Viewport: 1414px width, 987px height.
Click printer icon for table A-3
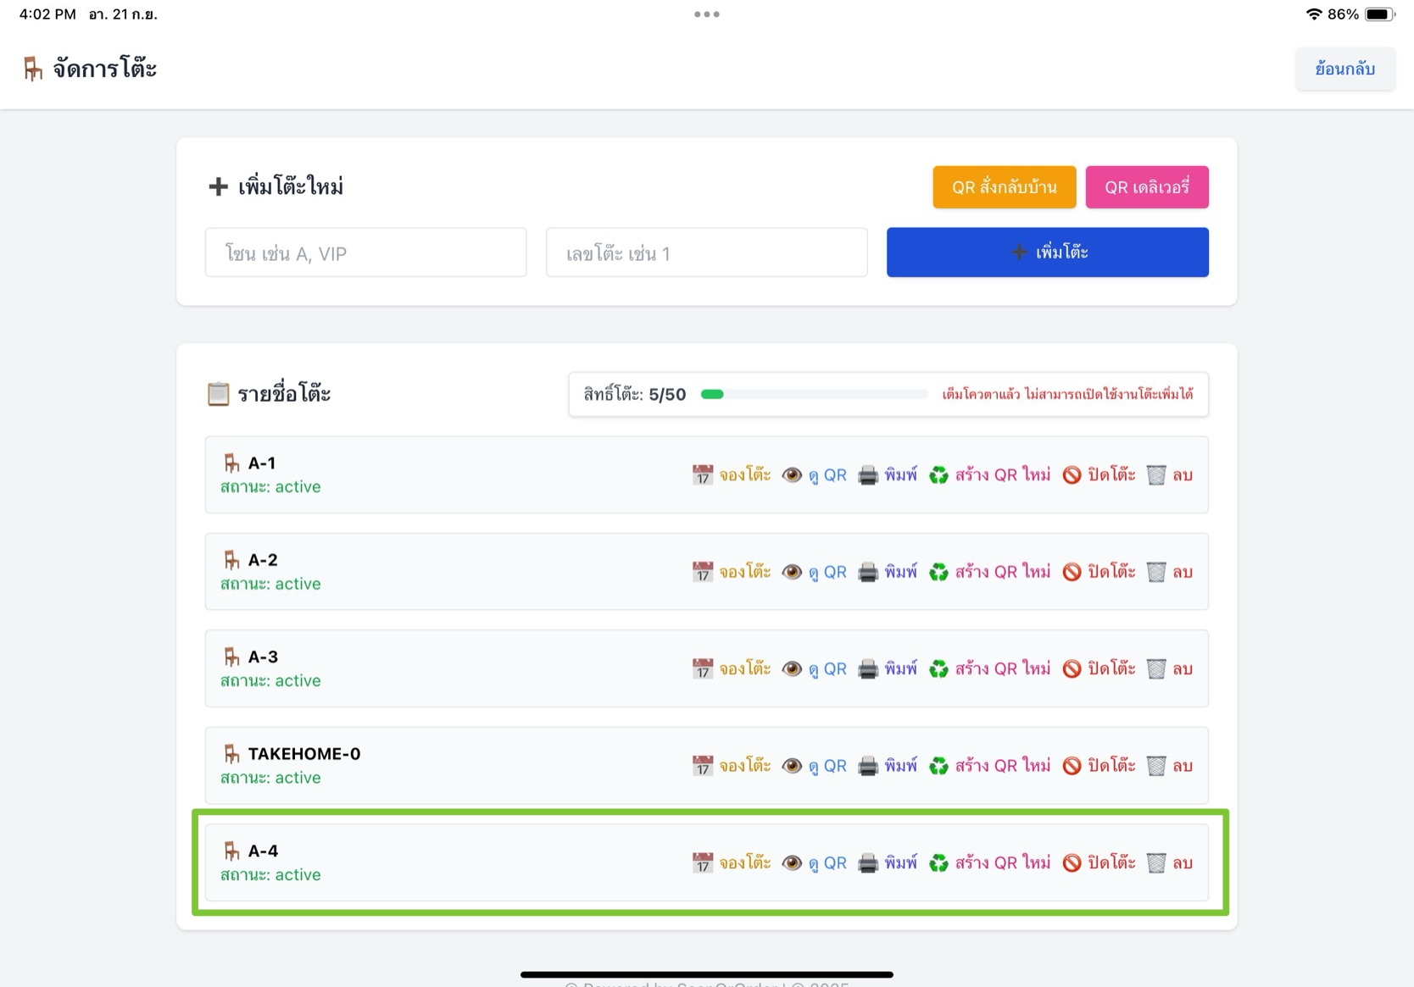tap(867, 669)
